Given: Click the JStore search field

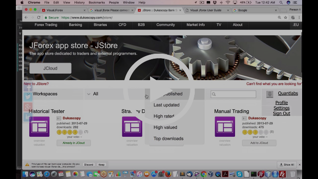Looking at the screenshot, I should pos(234,94).
